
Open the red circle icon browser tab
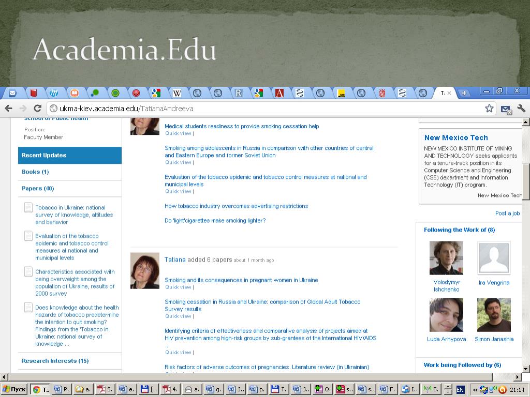click(136, 93)
